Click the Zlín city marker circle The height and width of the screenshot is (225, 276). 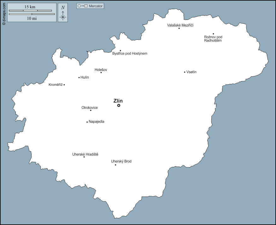pyautogui.click(x=119, y=105)
